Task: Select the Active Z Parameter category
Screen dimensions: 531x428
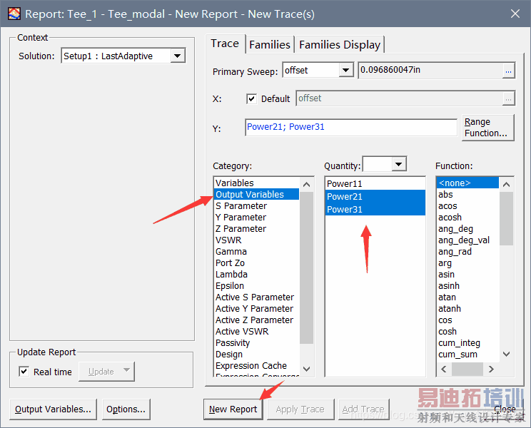Action: point(257,320)
